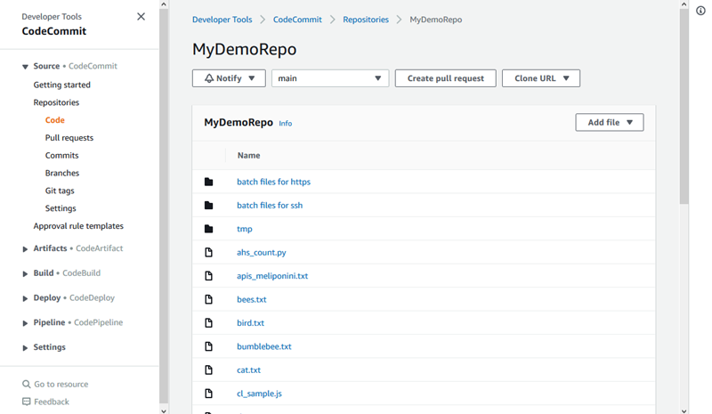
Task: Expand the Artifacts CodeArtifact section
Action: point(25,249)
